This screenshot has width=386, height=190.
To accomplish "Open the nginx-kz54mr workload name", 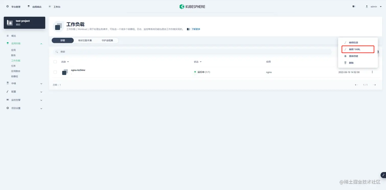I will click(x=78, y=70).
